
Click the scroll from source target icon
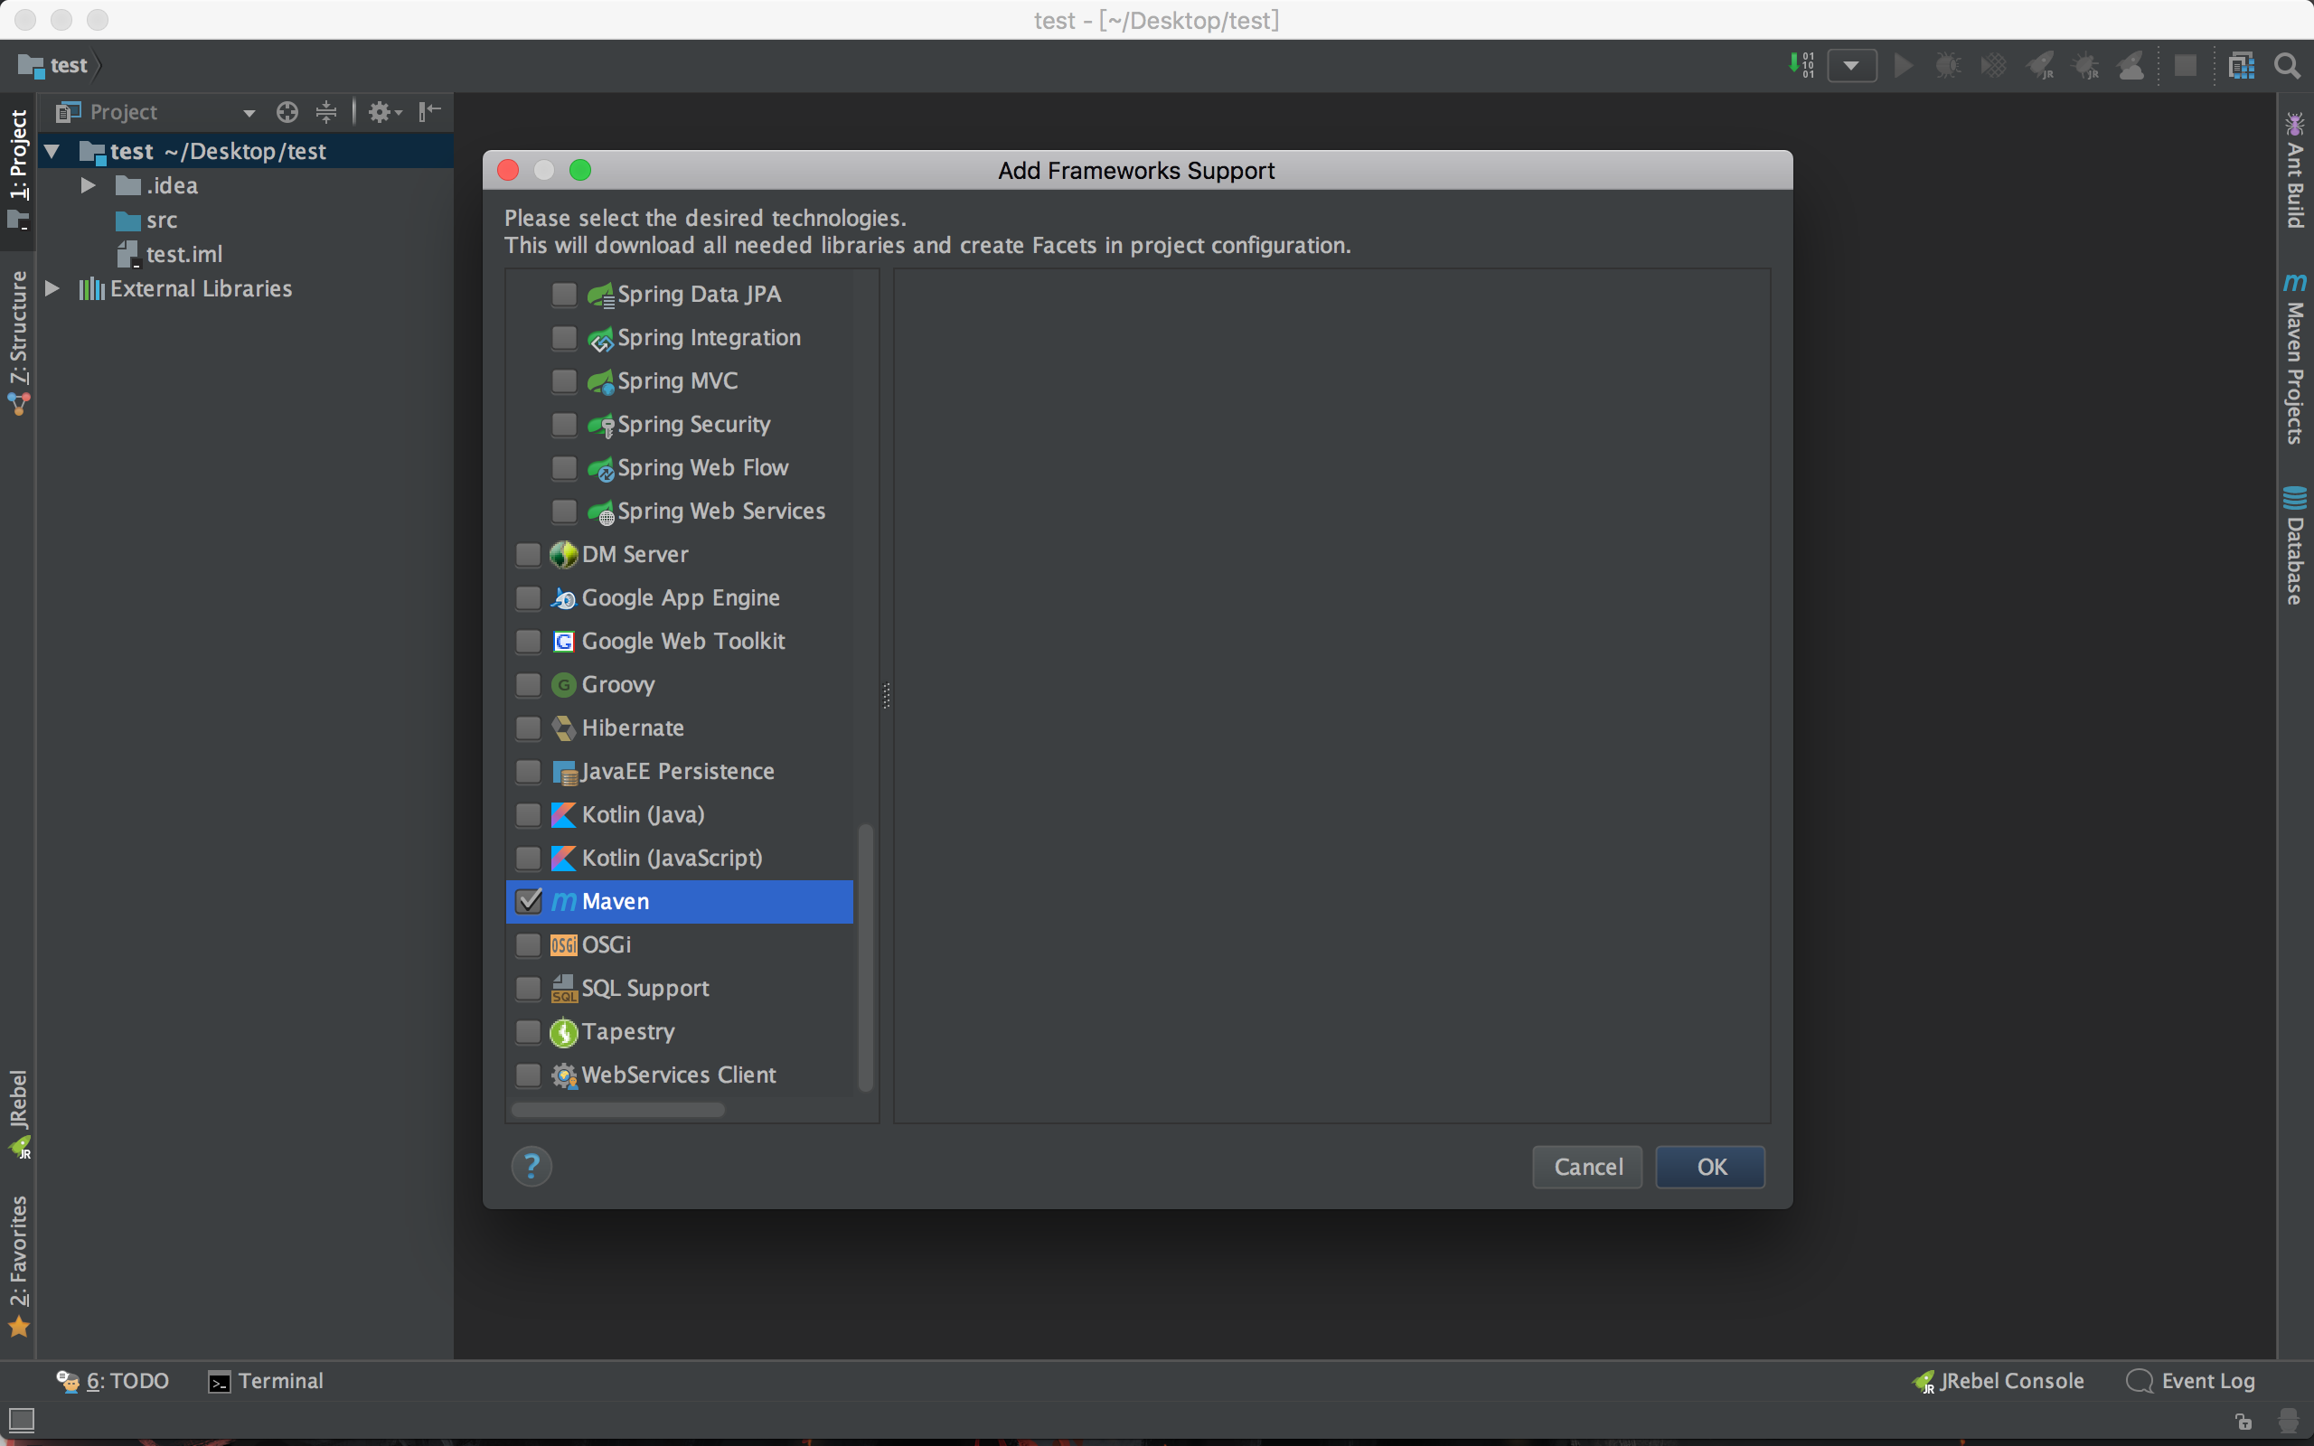tap(287, 112)
